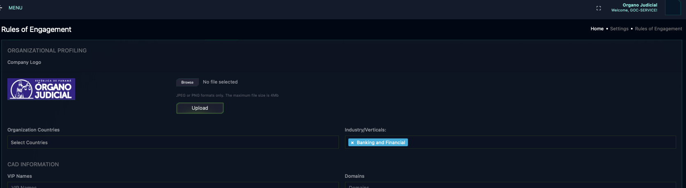Click Rules of Engagement breadcrumb item
The width and height of the screenshot is (686, 188).
pos(658,29)
